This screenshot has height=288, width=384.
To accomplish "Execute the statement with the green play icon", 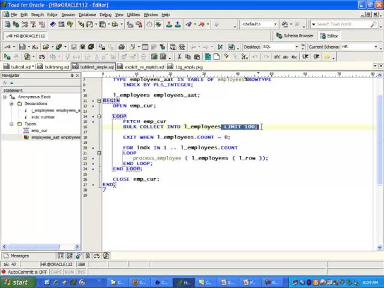I will [7, 57].
